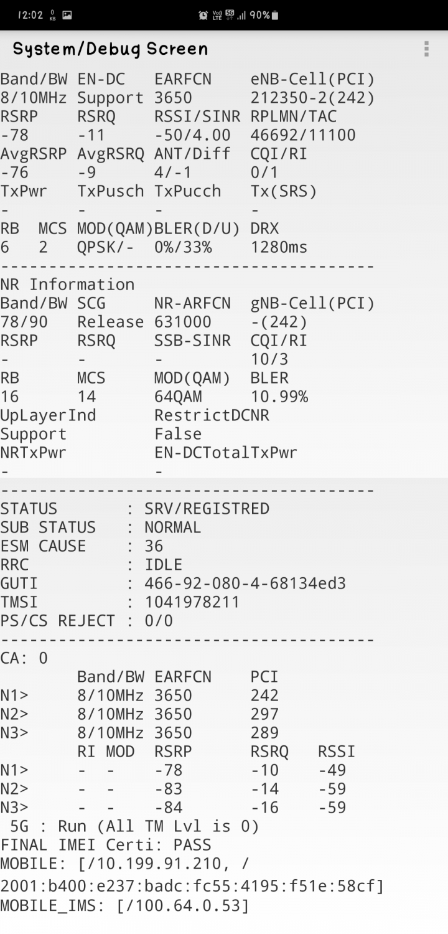The height and width of the screenshot is (934, 448).
Task: Tap the signal strength bars icon
Action: click(x=241, y=15)
